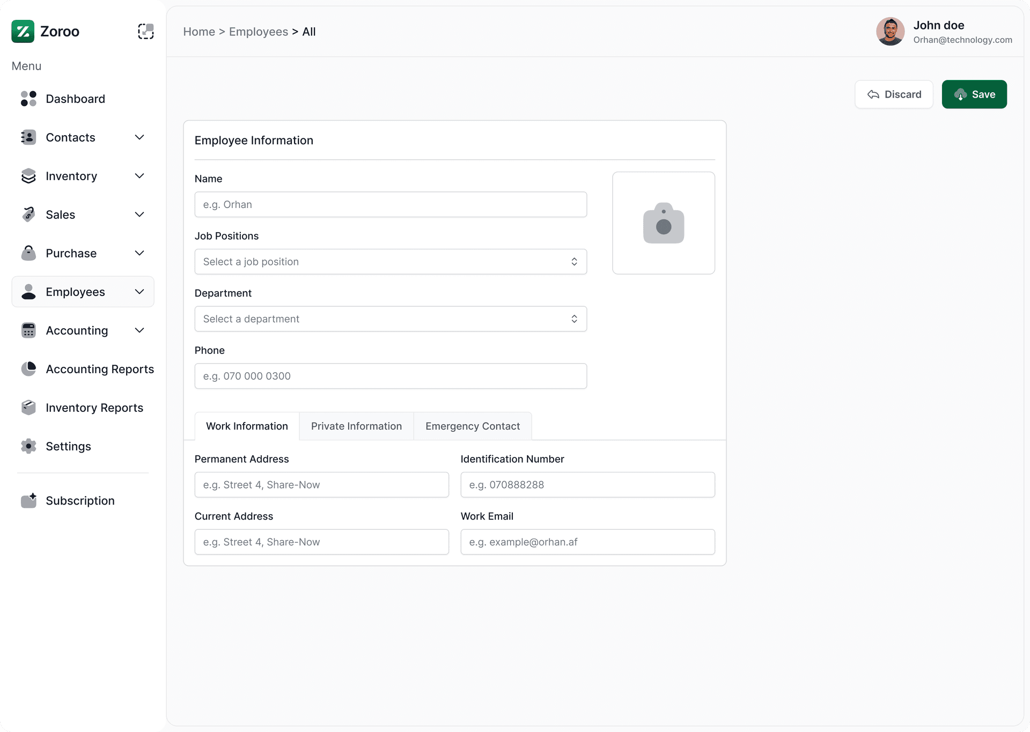Click the Purchase bag icon
1030x732 pixels.
pyautogui.click(x=28, y=253)
